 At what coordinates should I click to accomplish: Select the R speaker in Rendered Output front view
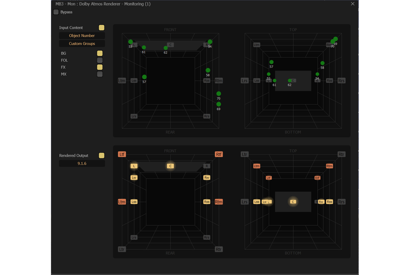[x=207, y=166]
